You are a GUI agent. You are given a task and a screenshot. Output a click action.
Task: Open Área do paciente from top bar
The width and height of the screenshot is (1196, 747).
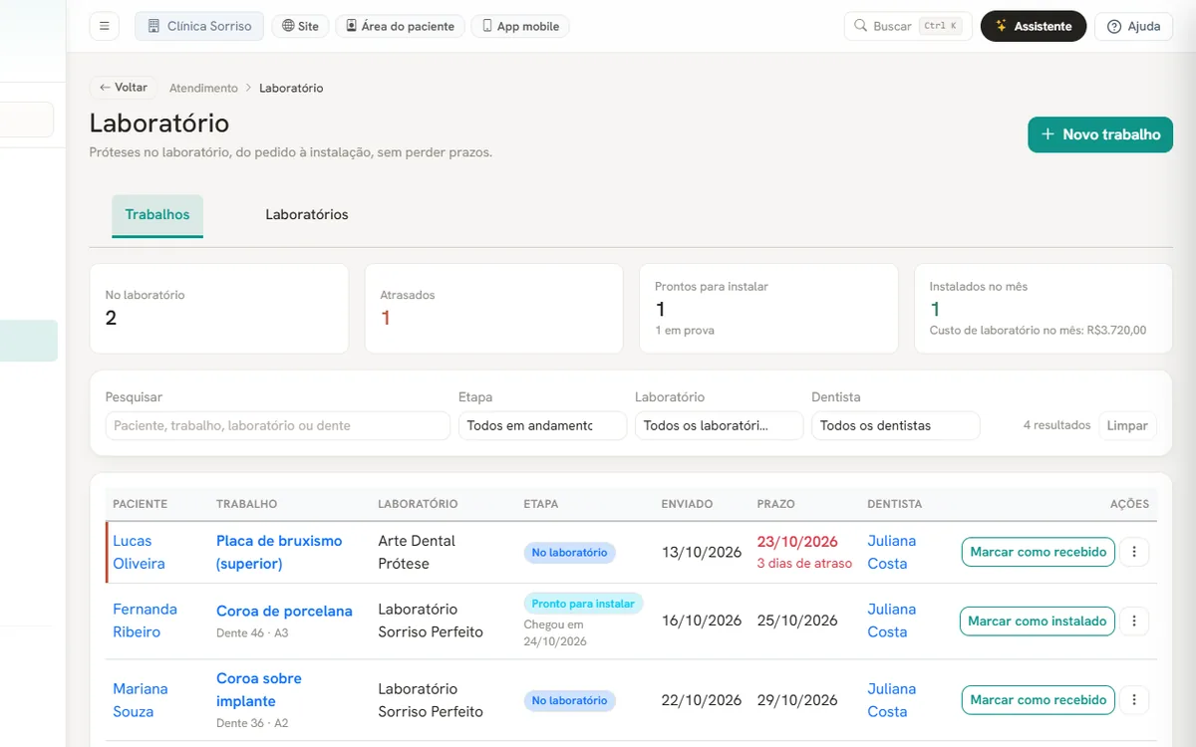[x=400, y=26]
